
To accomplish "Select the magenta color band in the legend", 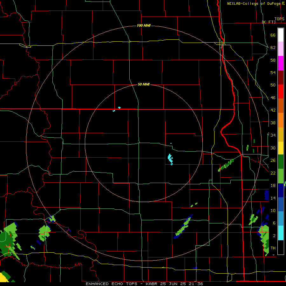I will coord(281,63).
